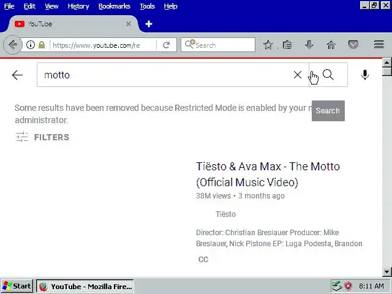The height and width of the screenshot is (294, 392).
Task: Select the YouTube browser tab
Action: [x=72, y=24]
